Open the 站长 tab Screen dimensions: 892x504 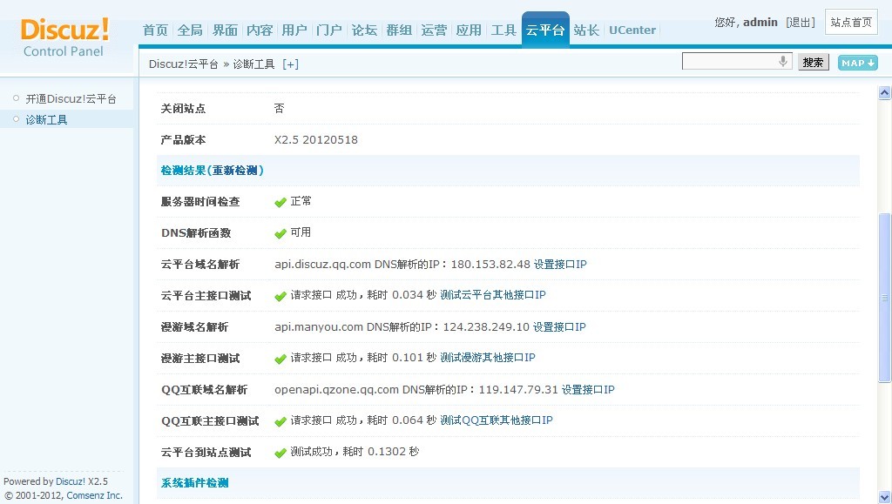point(586,30)
